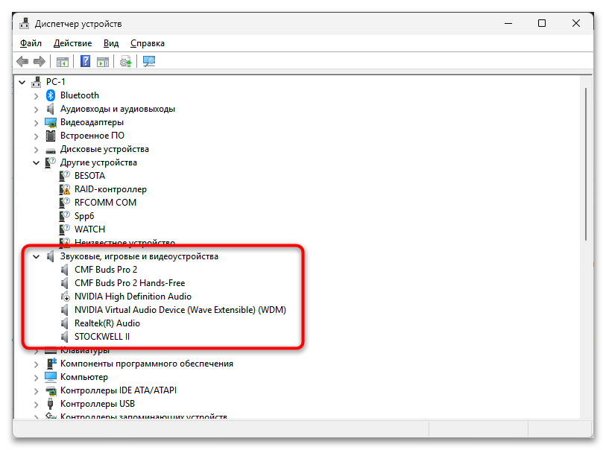The height and width of the screenshot is (450, 606).
Task: Click the Forward arrow in the toolbar
Action: coord(39,62)
